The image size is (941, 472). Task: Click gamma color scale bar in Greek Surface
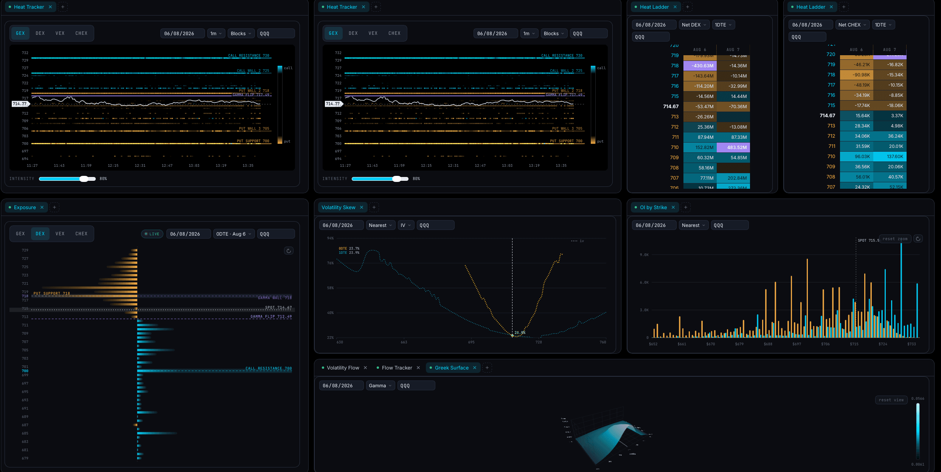point(918,431)
